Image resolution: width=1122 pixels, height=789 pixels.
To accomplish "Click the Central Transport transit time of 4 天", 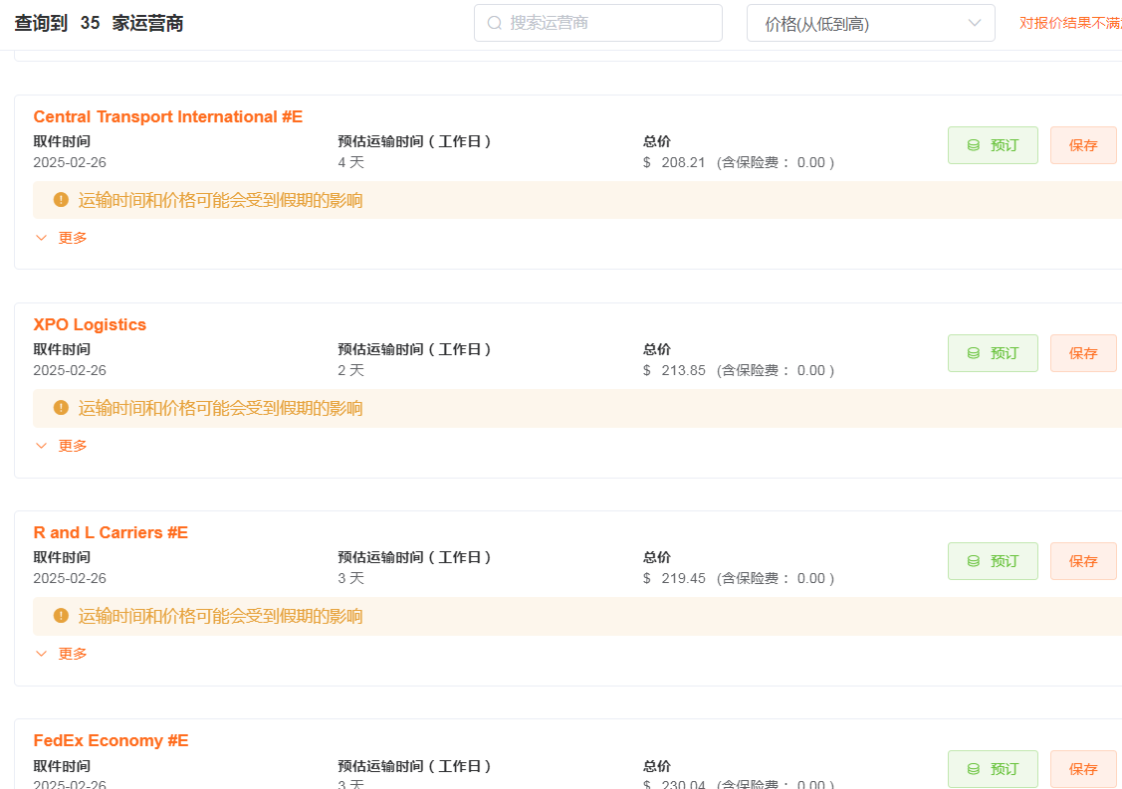I will [x=351, y=162].
